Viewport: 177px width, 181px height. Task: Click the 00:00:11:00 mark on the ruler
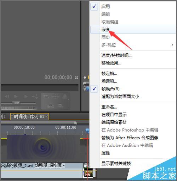pos(66,127)
